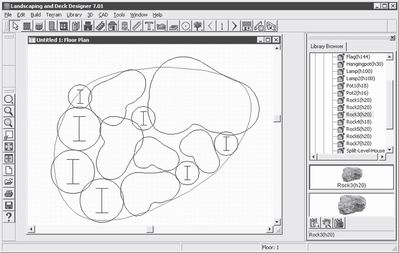The width and height of the screenshot is (399, 253).
Task: Select Rock5(h20) in library list
Action: pos(358,129)
